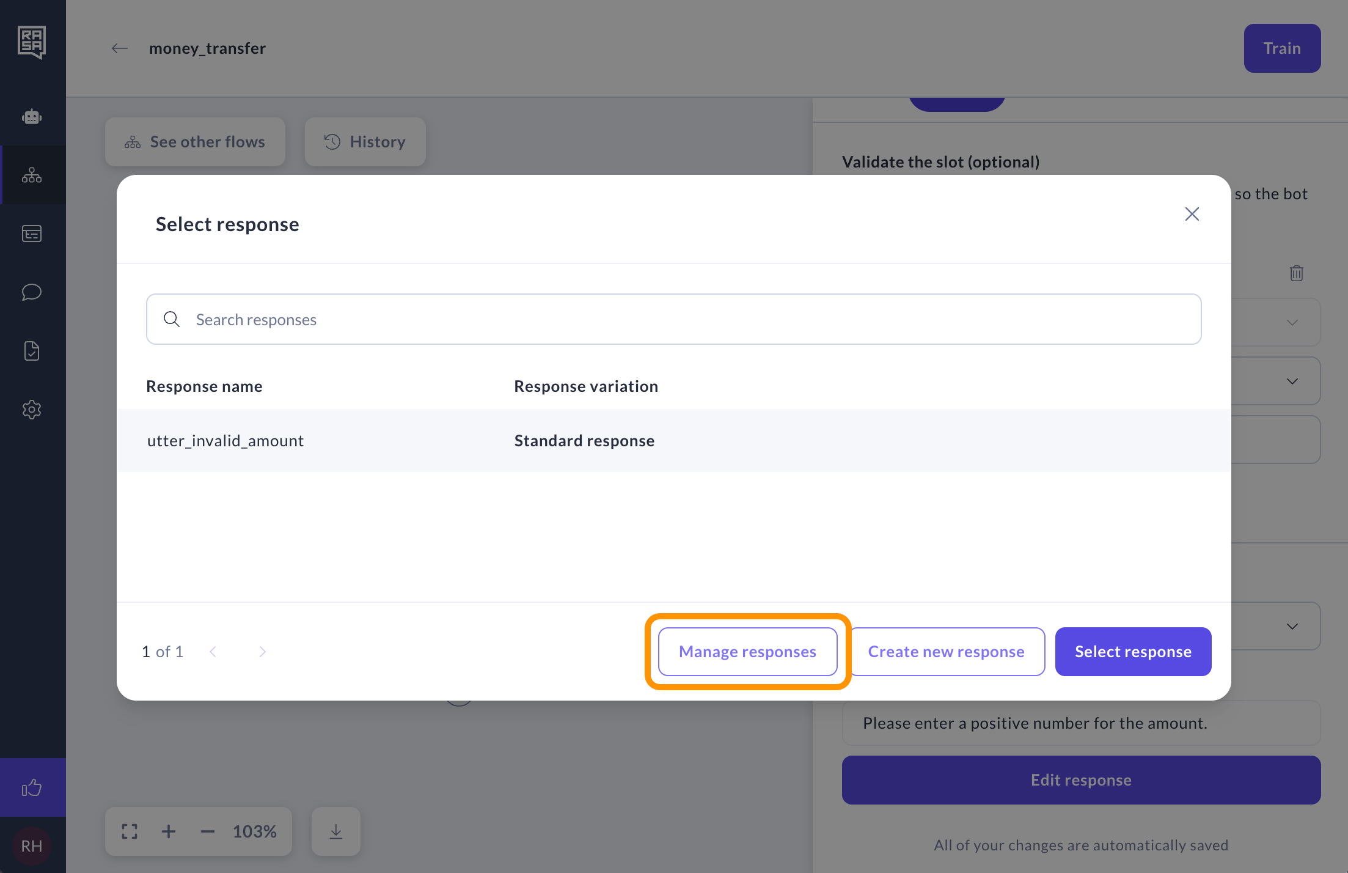Go to previous page of responses
Image resolution: width=1348 pixels, height=873 pixels.
pos(213,652)
